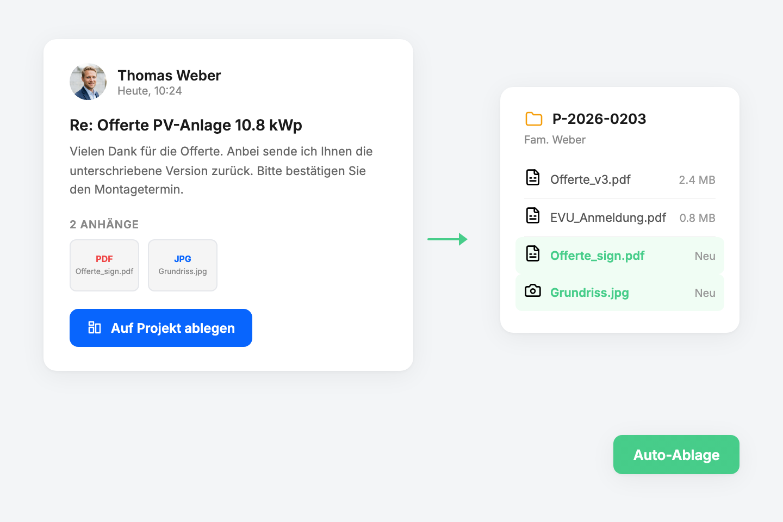Click the document icon beside Offerte_v3.pdf
This screenshot has width=783, height=522.
pos(533,177)
